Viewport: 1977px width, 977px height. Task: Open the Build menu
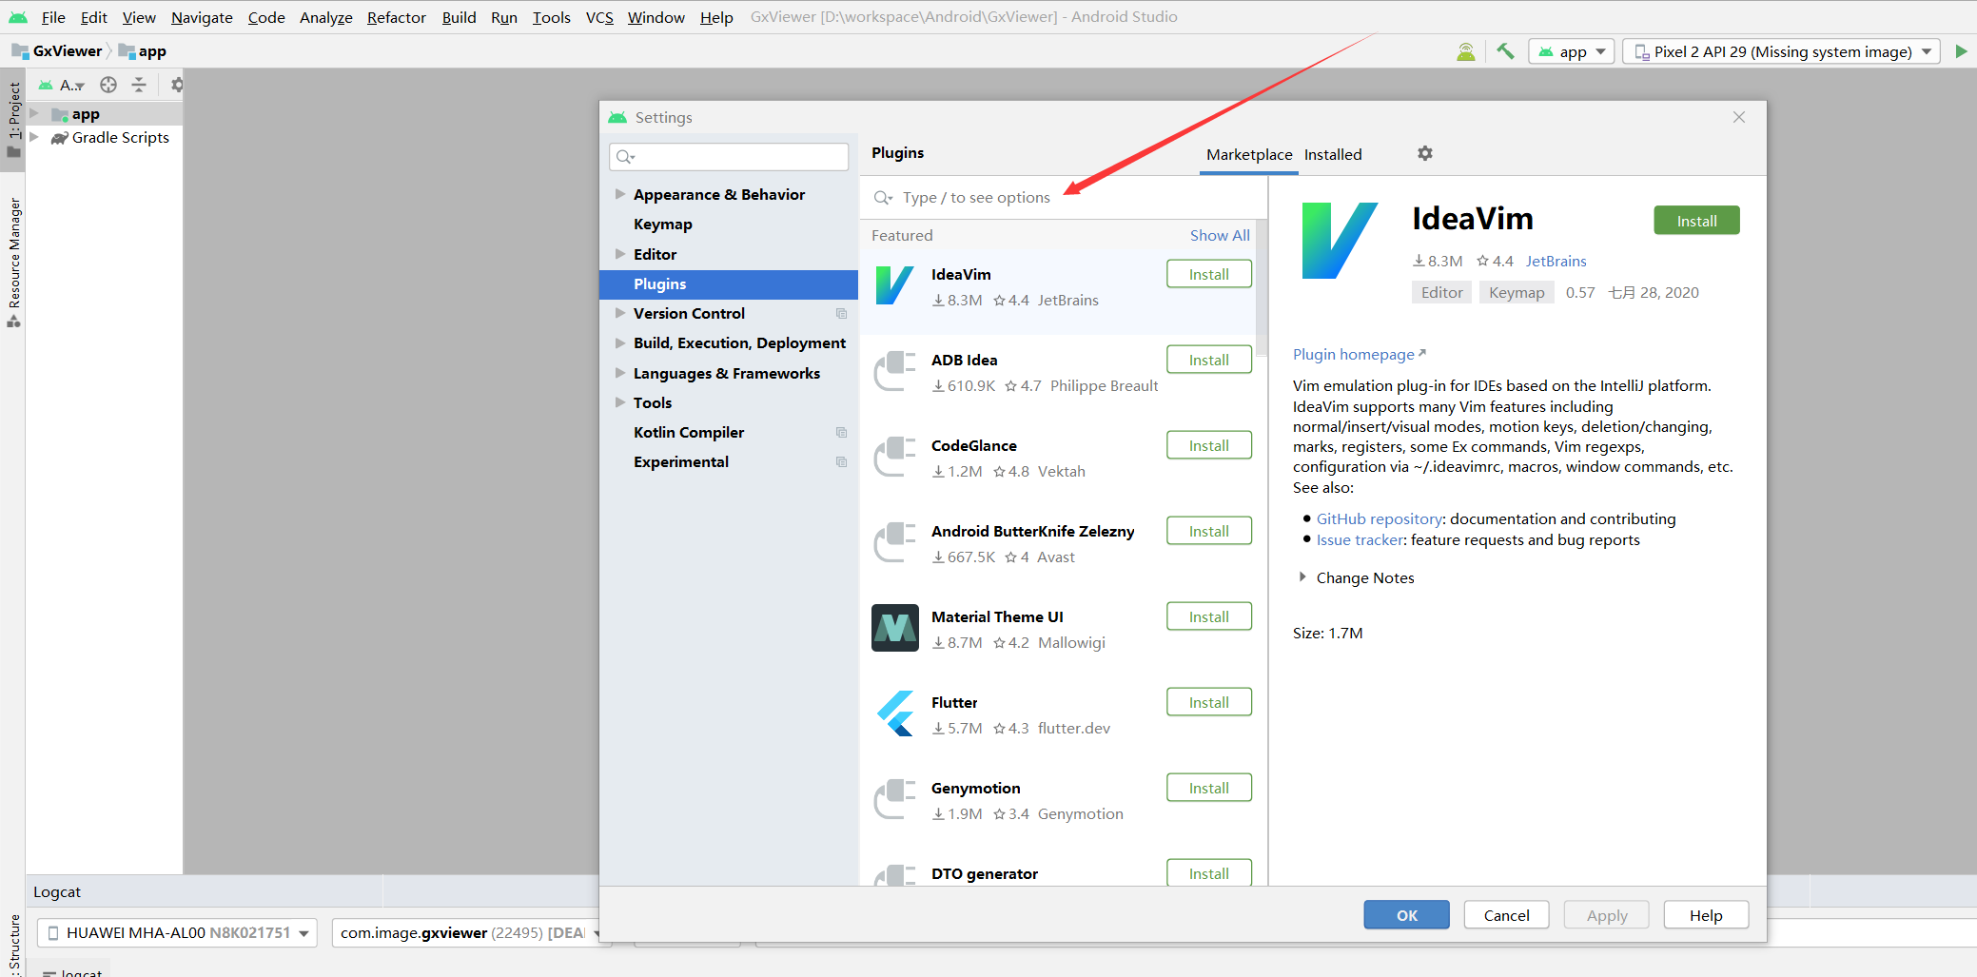coord(459,17)
